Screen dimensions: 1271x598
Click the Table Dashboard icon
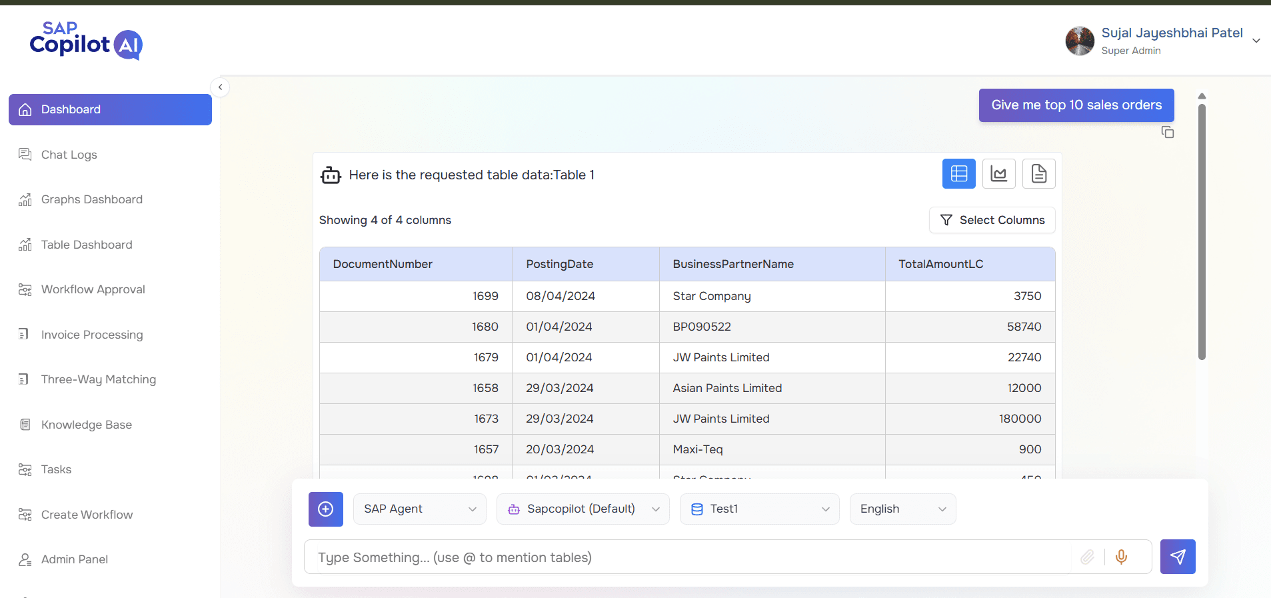pyautogui.click(x=25, y=245)
